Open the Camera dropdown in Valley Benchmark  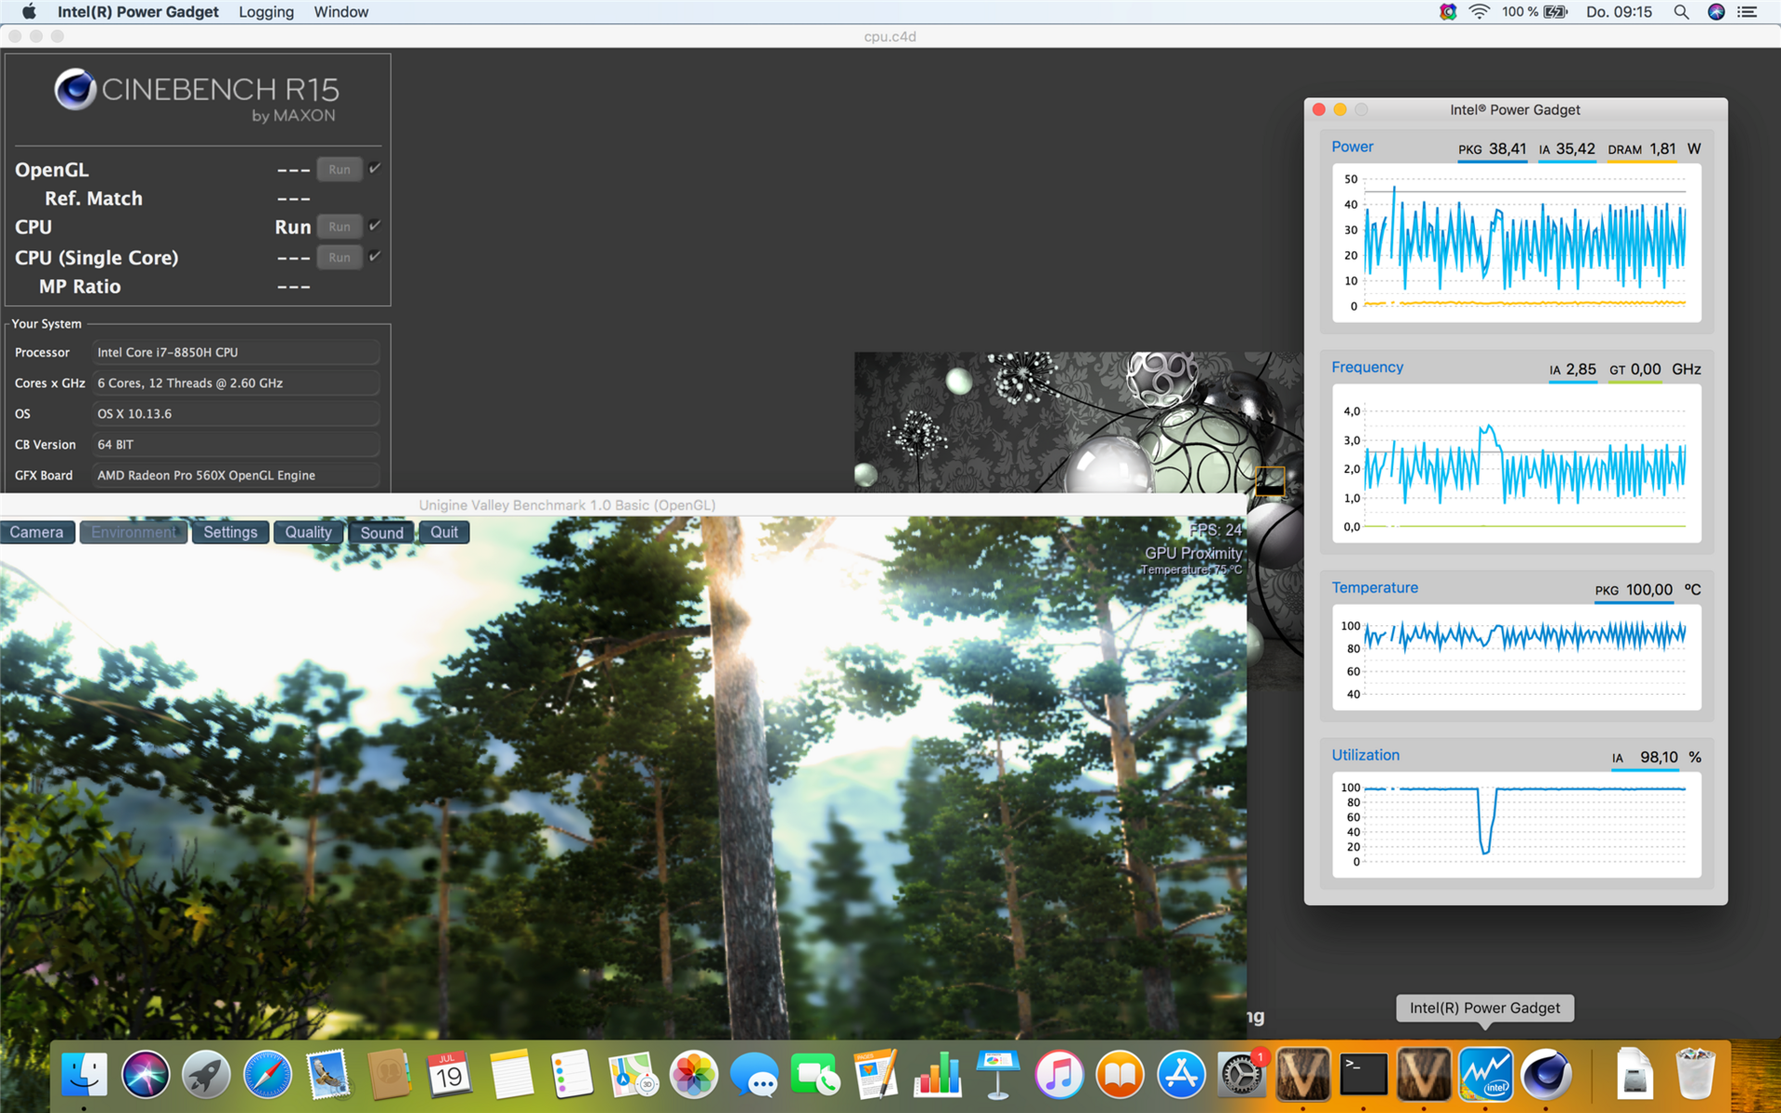point(37,532)
